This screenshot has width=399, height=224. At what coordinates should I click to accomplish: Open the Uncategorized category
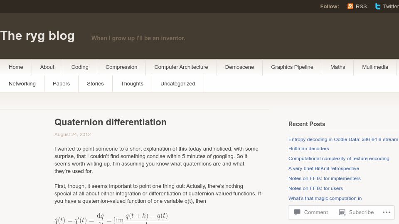177,83
